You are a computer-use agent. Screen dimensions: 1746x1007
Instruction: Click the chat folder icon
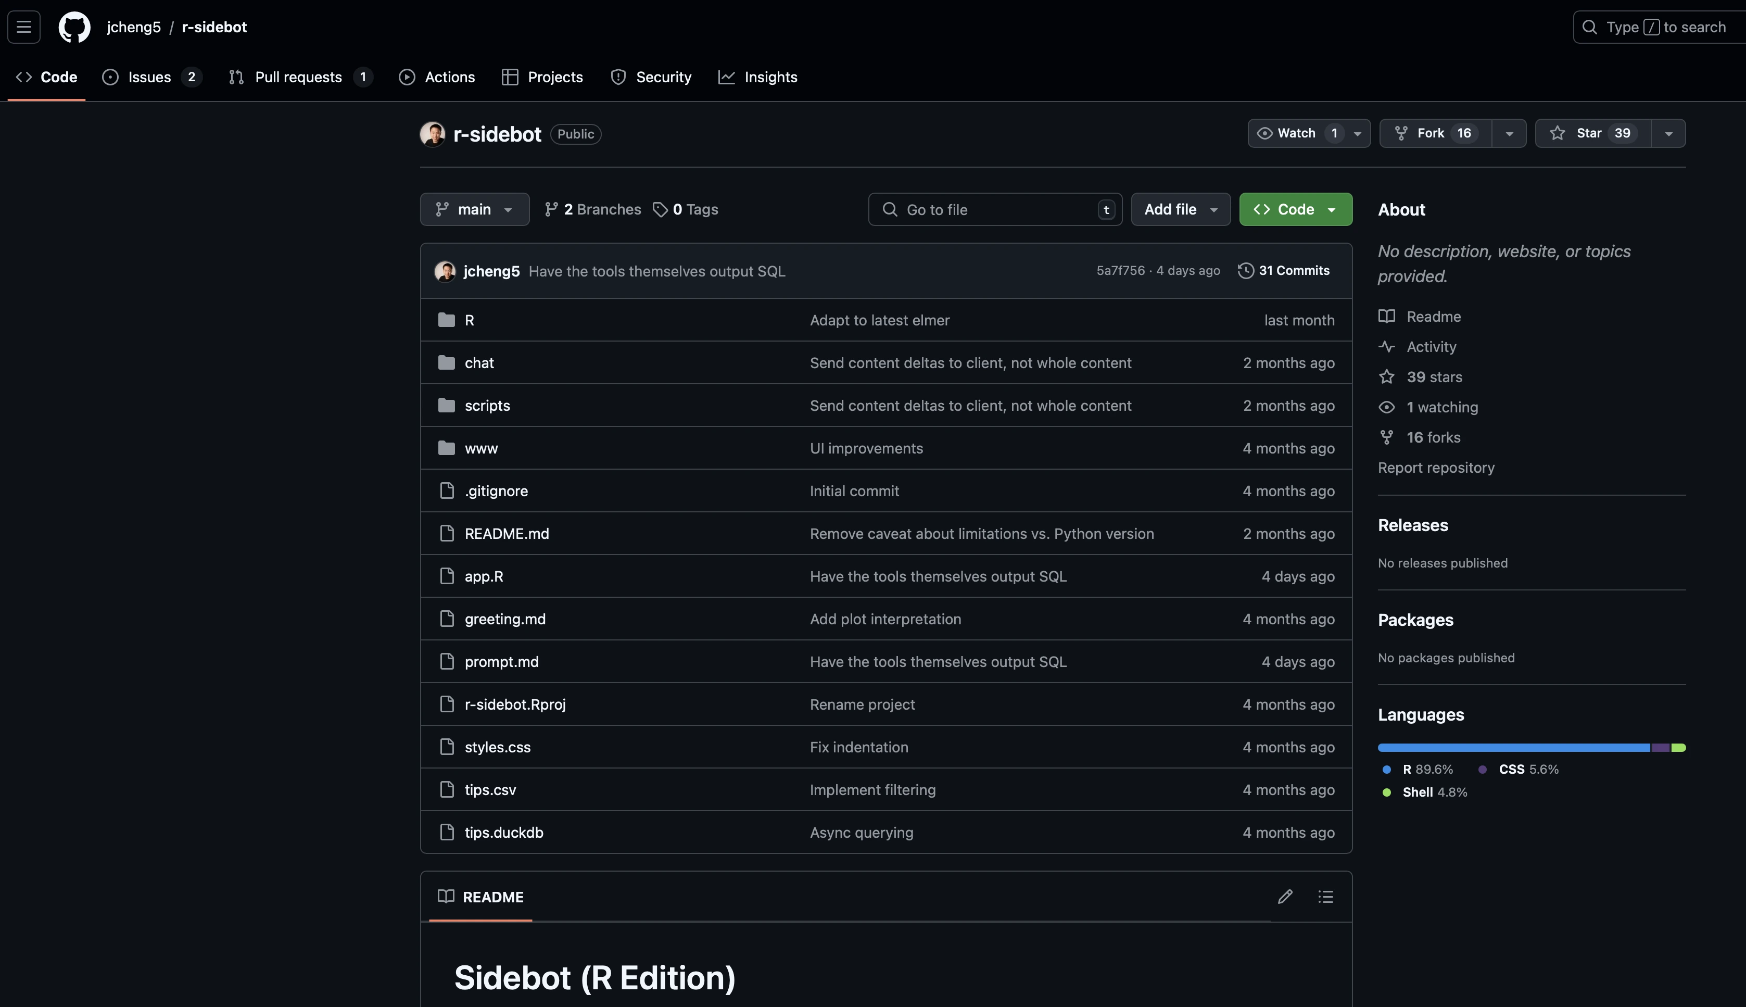(x=447, y=362)
